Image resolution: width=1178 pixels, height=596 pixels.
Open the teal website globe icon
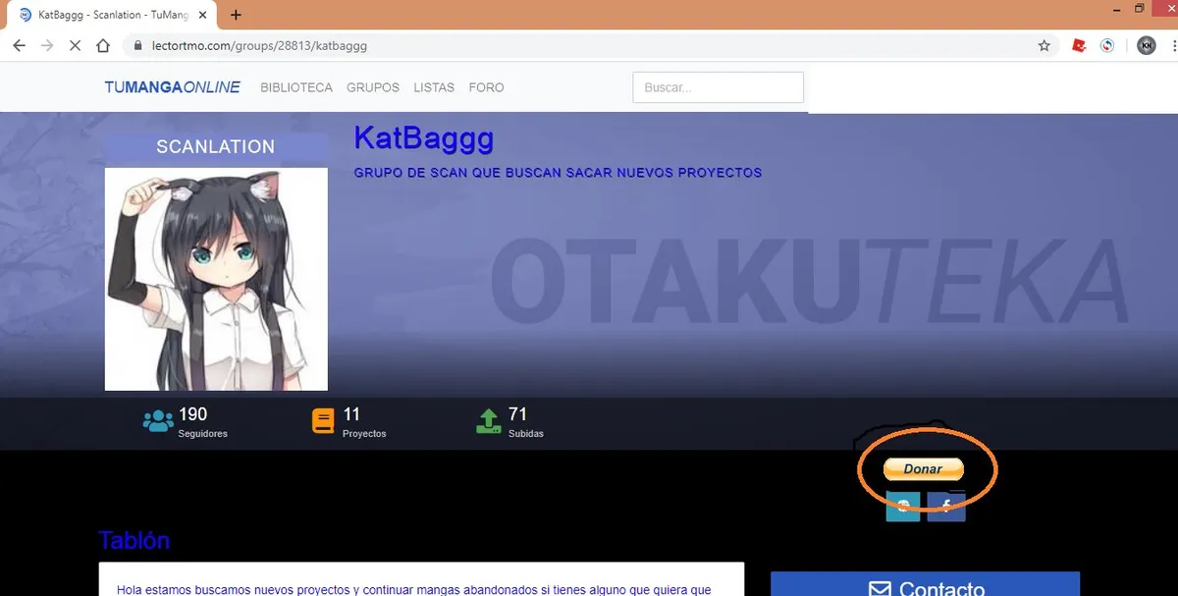click(x=903, y=505)
